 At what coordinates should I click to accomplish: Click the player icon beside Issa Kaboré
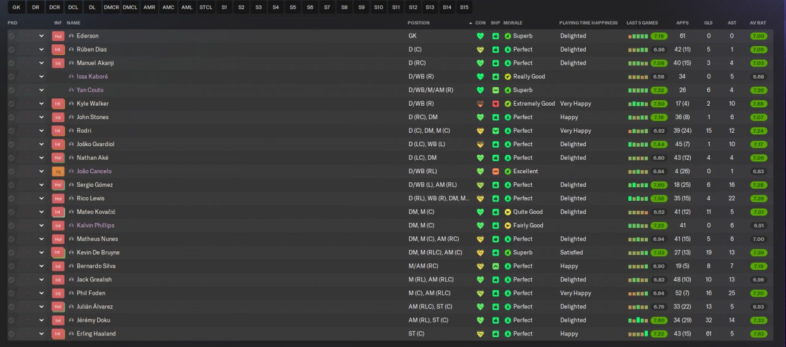click(x=71, y=77)
